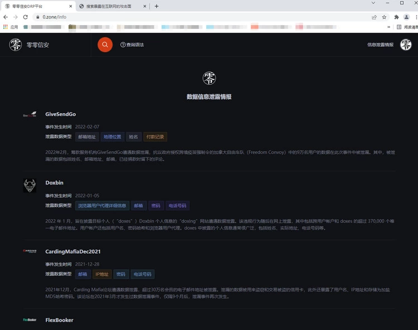Open 信息泄露情报 in the header
This screenshot has width=418, height=330.
[x=380, y=45]
